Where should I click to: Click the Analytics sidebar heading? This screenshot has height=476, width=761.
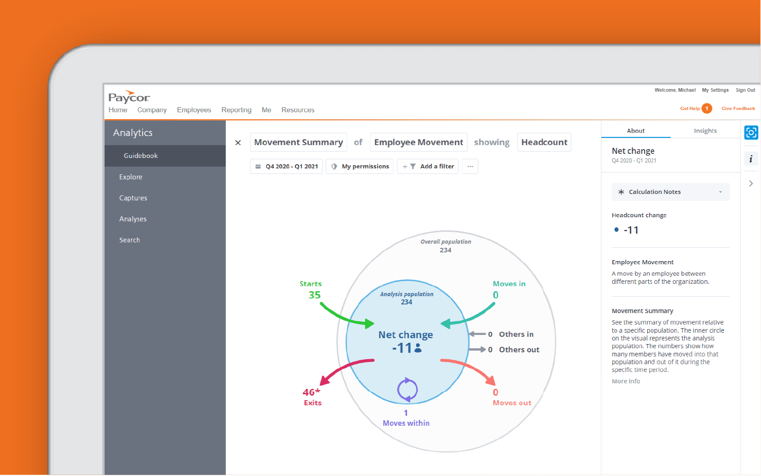[133, 133]
